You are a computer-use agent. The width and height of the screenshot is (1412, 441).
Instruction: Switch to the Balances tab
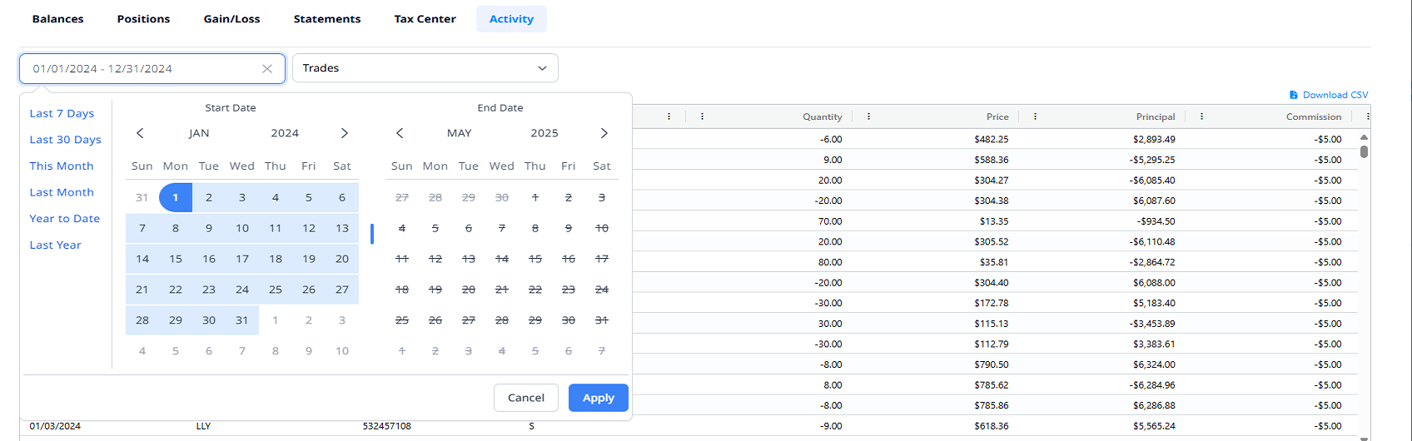click(57, 19)
